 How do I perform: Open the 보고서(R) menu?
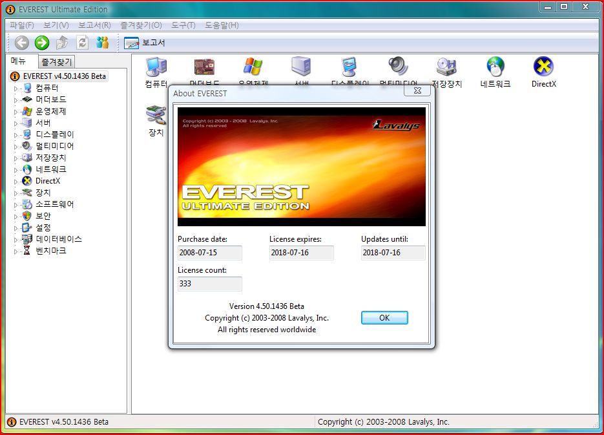click(x=95, y=25)
